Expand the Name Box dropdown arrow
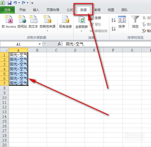 tap(40, 44)
